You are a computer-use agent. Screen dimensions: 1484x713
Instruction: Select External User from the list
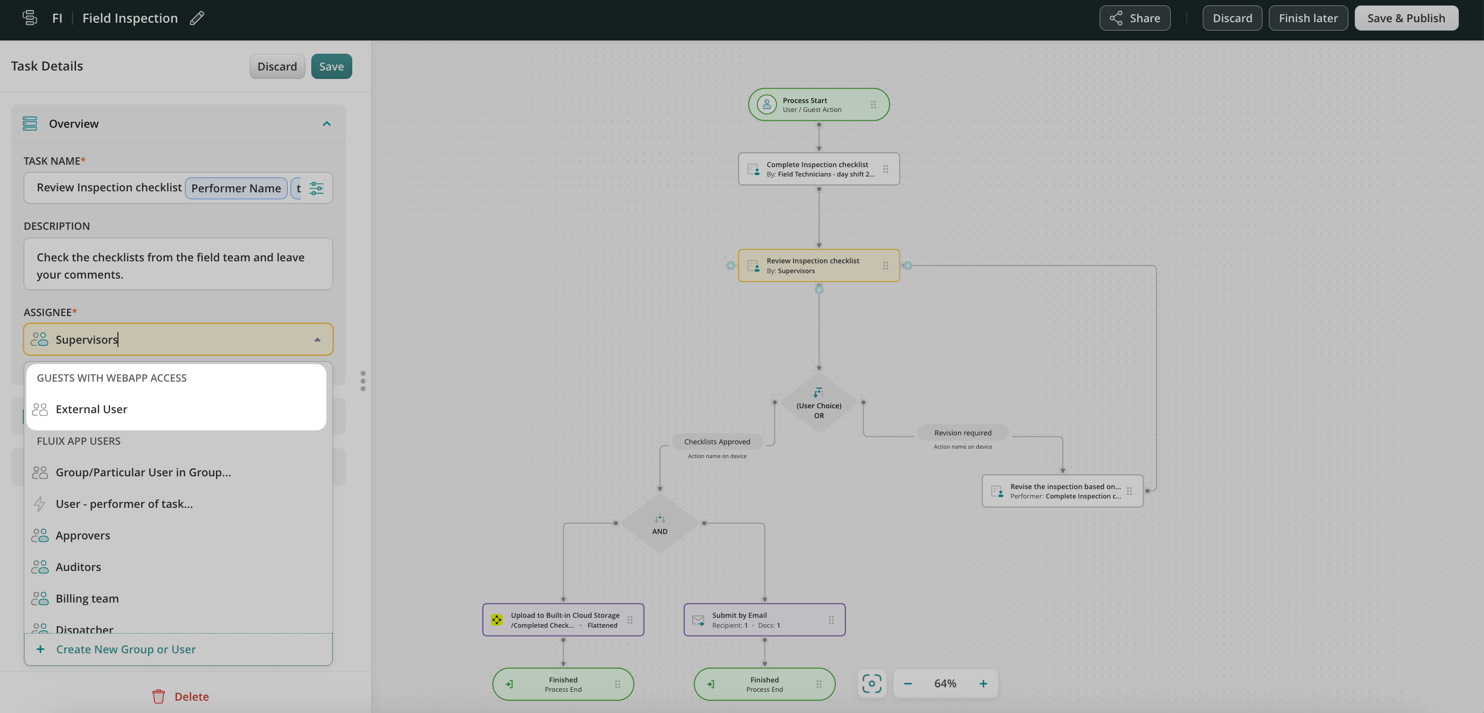point(92,409)
